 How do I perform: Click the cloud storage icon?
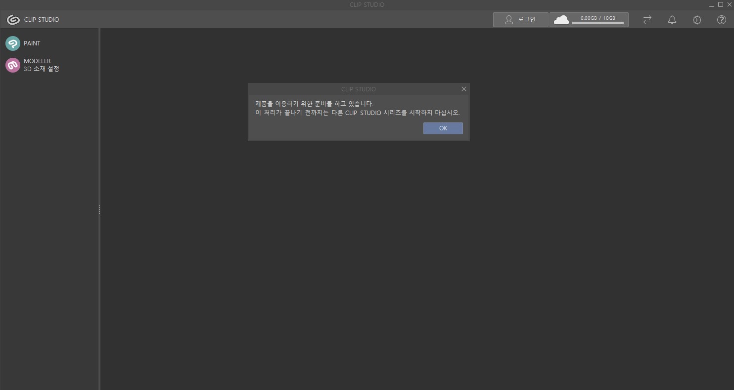[x=561, y=20]
